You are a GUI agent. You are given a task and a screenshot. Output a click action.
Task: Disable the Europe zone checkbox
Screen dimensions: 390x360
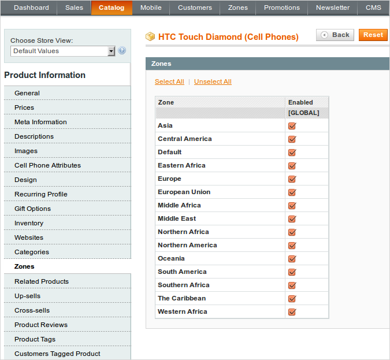pyautogui.click(x=292, y=179)
